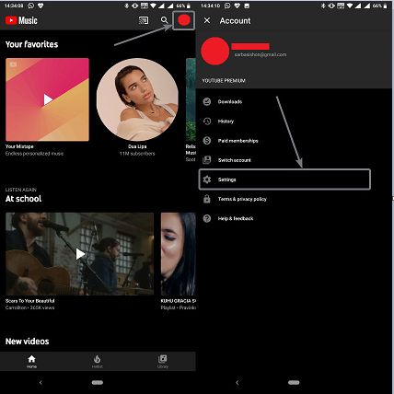Open the Dua Lipa artist thumbnail
The image size is (394, 394).
tap(137, 99)
